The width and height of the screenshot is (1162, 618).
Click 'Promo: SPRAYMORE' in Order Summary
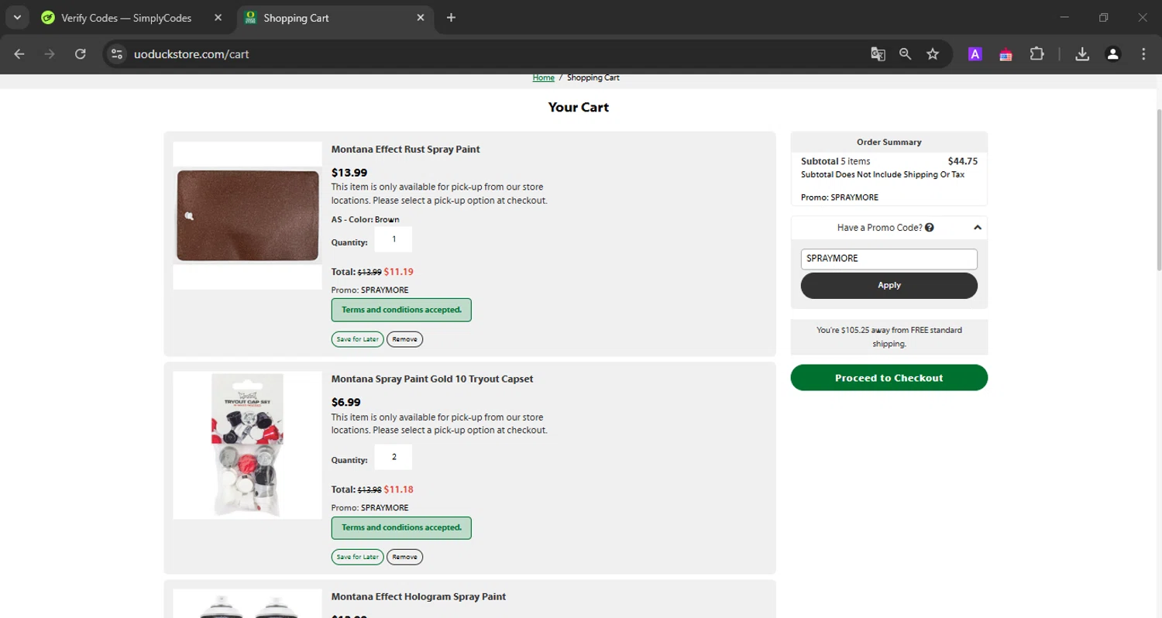coord(840,197)
